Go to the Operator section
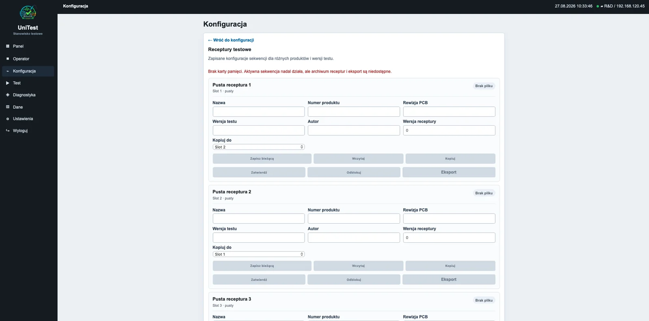This screenshot has height=321, width=649. click(x=28, y=59)
